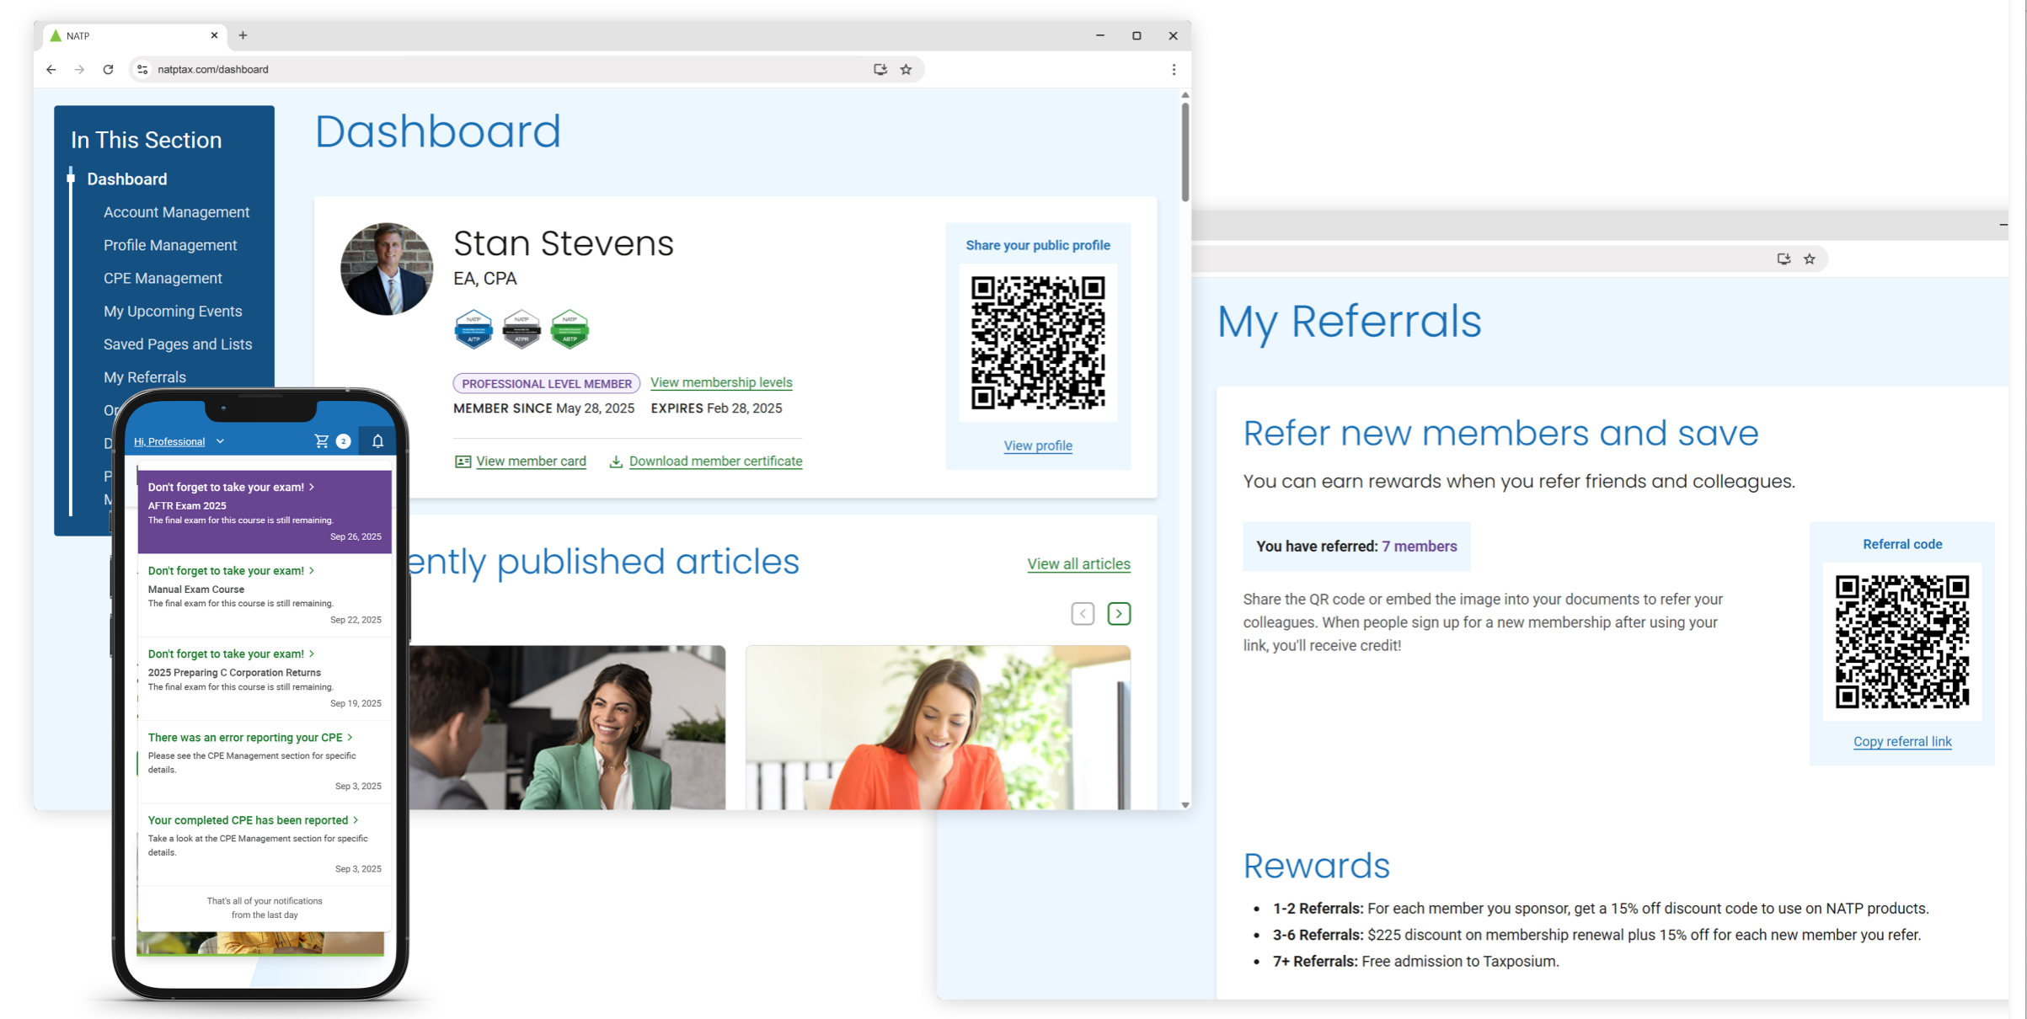Open the shopping cart icon on phone
The image size is (2027, 1019).
pos(322,441)
